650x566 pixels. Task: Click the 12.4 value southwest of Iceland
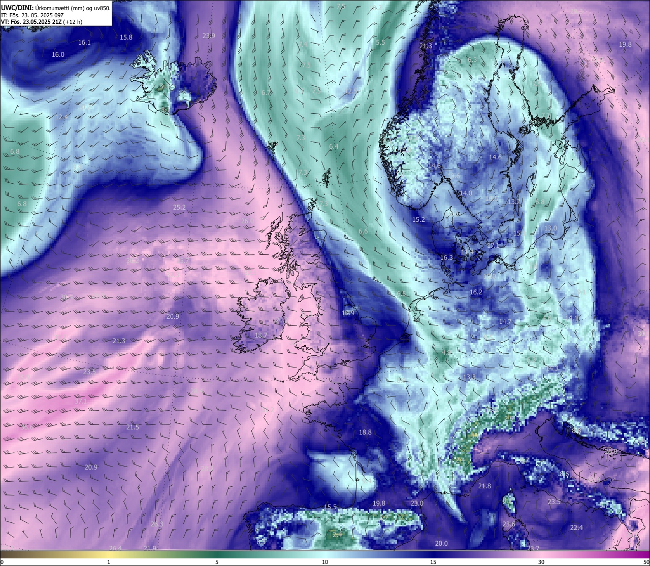61,117
